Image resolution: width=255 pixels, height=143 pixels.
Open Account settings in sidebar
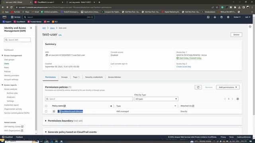coord(11,79)
